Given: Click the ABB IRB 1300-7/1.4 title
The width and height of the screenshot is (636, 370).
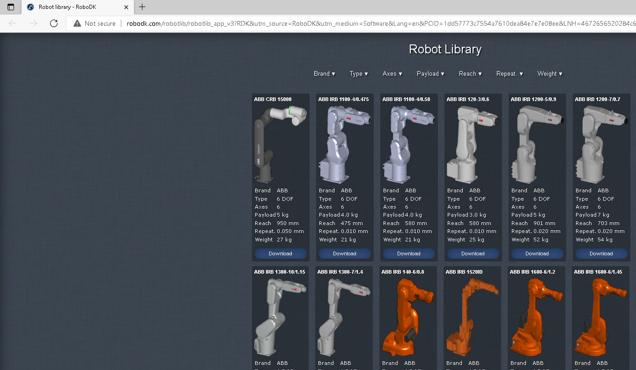Looking at the screenshot, I should (x=340, y=272).
